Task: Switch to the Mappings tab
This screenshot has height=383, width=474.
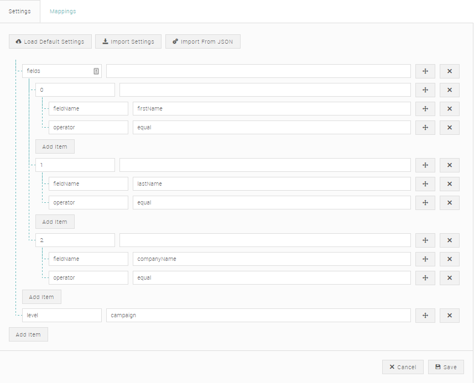Action: pyautogui.click(x=63, y=11)
